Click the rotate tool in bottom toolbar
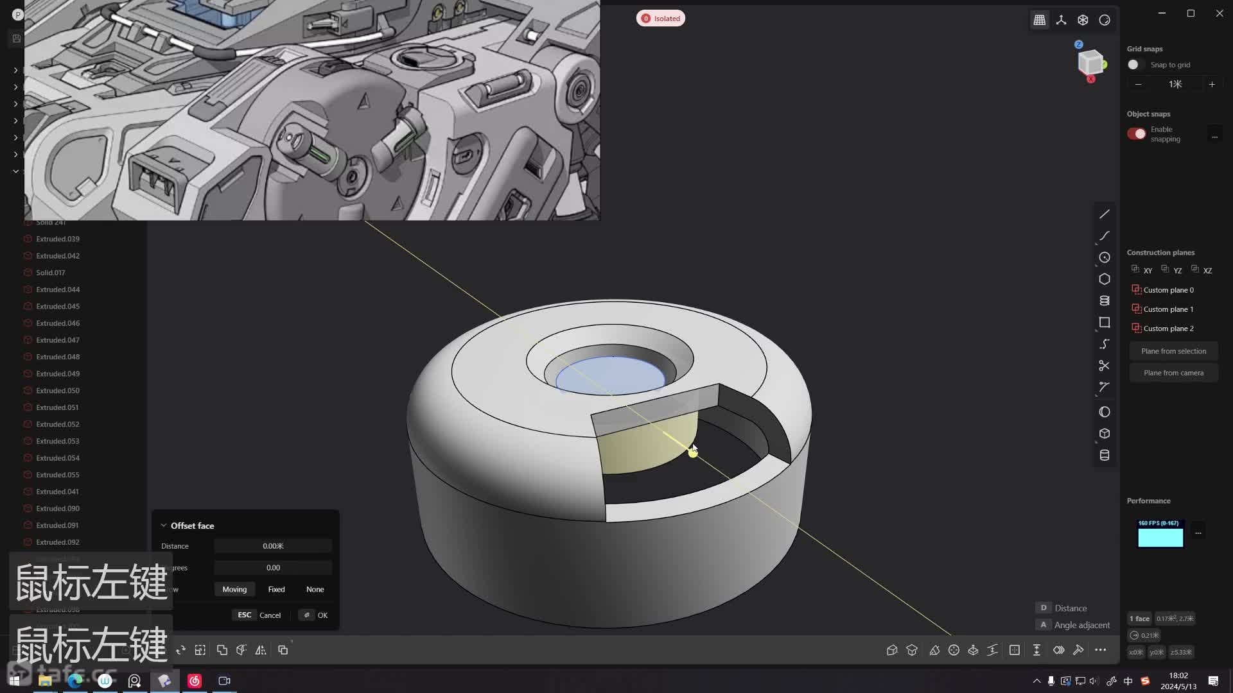The height and width of the screenshot is (693, 1233). coord(180,650)
